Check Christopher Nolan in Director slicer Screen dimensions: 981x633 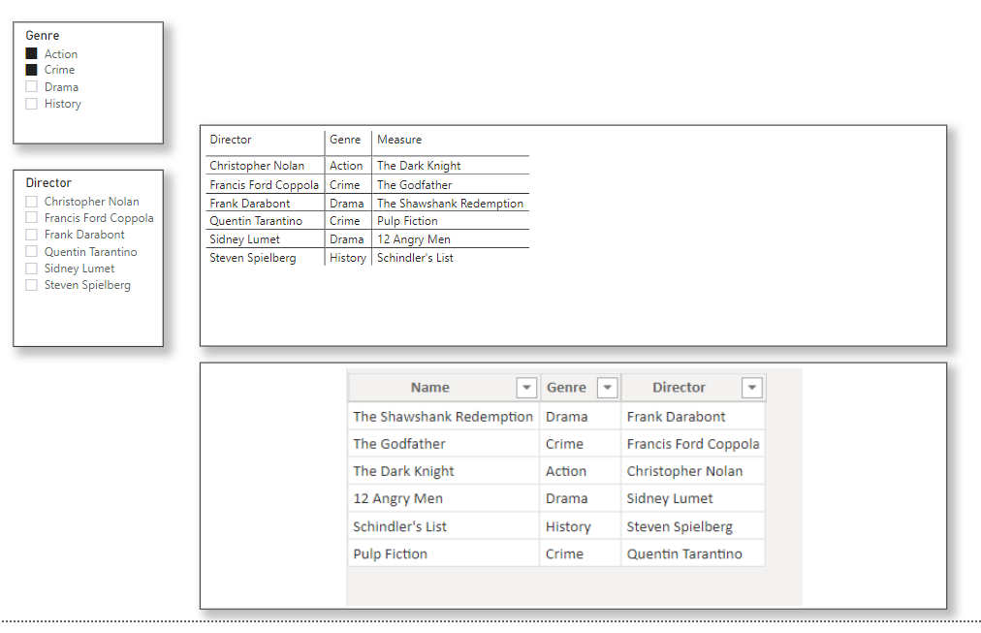tap(31, 202)
